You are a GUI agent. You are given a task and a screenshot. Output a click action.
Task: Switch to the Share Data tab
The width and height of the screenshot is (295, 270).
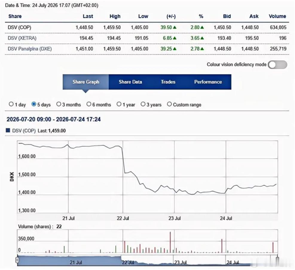(130, 82)
